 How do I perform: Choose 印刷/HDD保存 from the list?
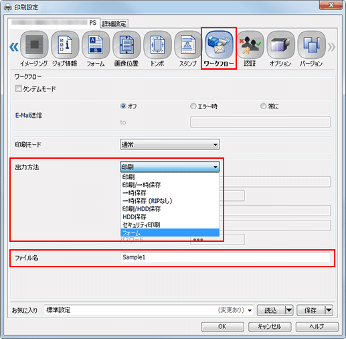[x=170, y=209]
